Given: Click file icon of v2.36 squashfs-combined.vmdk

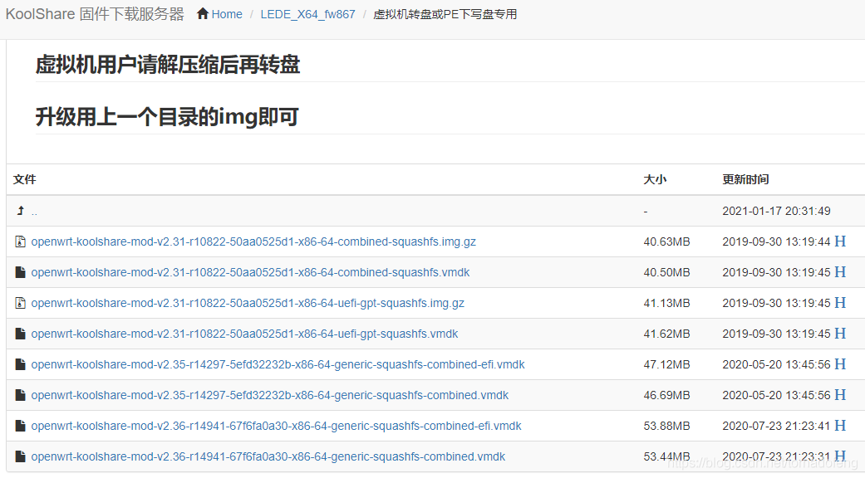Looking at the screenshot, I should click(21, 456).
